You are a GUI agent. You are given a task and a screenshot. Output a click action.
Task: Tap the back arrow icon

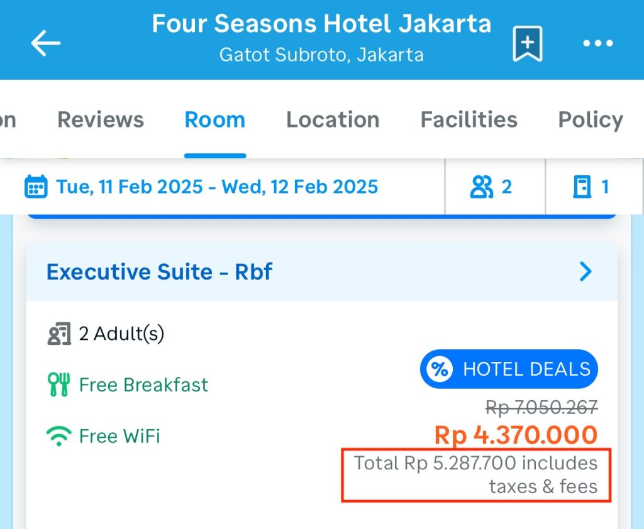45,43
